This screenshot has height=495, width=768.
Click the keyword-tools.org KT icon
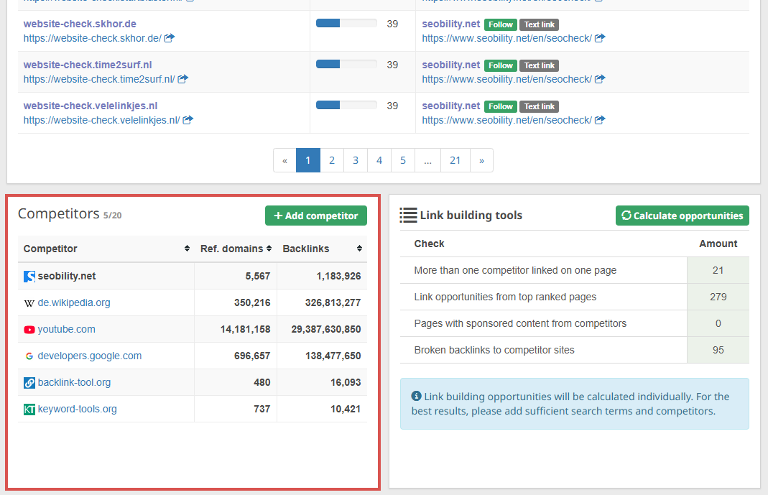tap(29, 410)
